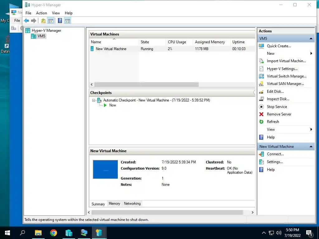The image size is (319, 239).
Task: Click the network icon in system tray
Action: point(271,233)
